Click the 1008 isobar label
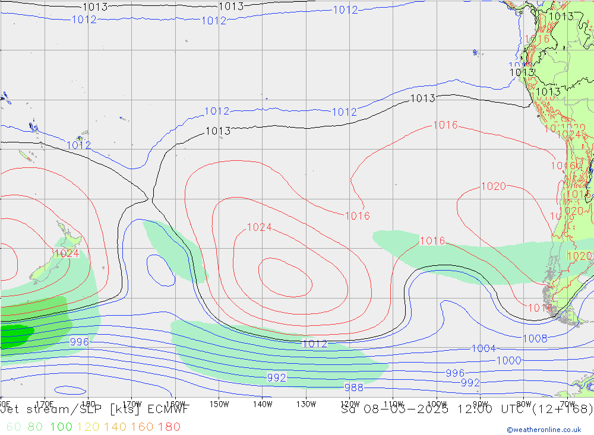 point(535,338)
